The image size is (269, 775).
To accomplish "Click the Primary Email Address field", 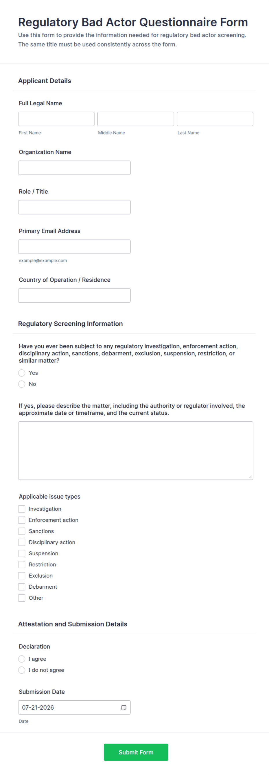I will (74, 247).
